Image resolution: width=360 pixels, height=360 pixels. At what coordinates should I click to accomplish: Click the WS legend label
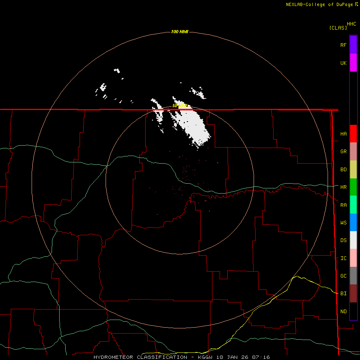click(x=343, y=222)
